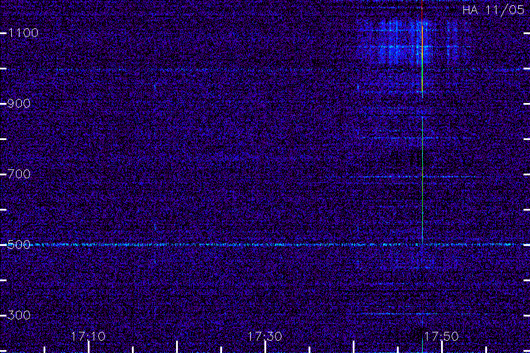Click the 17:30 time axis label
The height and width of the screenshot is (353, 530).
(x=264, y=337)
